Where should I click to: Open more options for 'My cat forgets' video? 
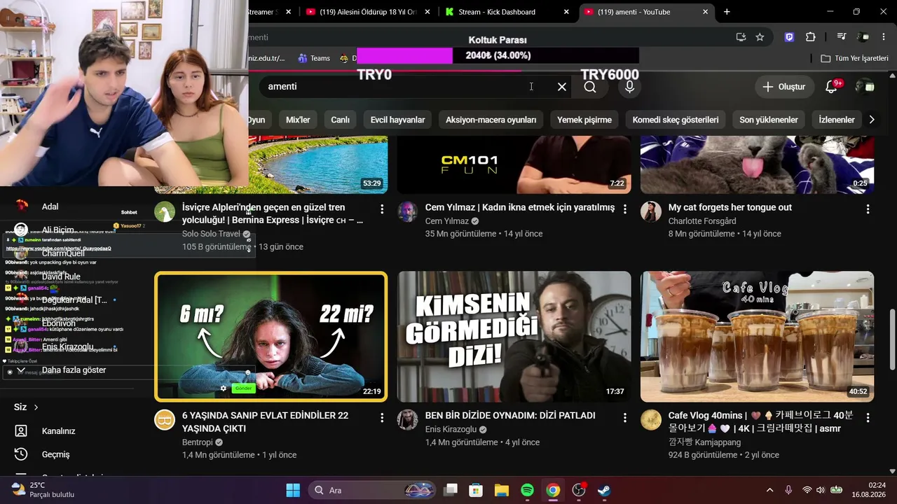coord(868,209)
